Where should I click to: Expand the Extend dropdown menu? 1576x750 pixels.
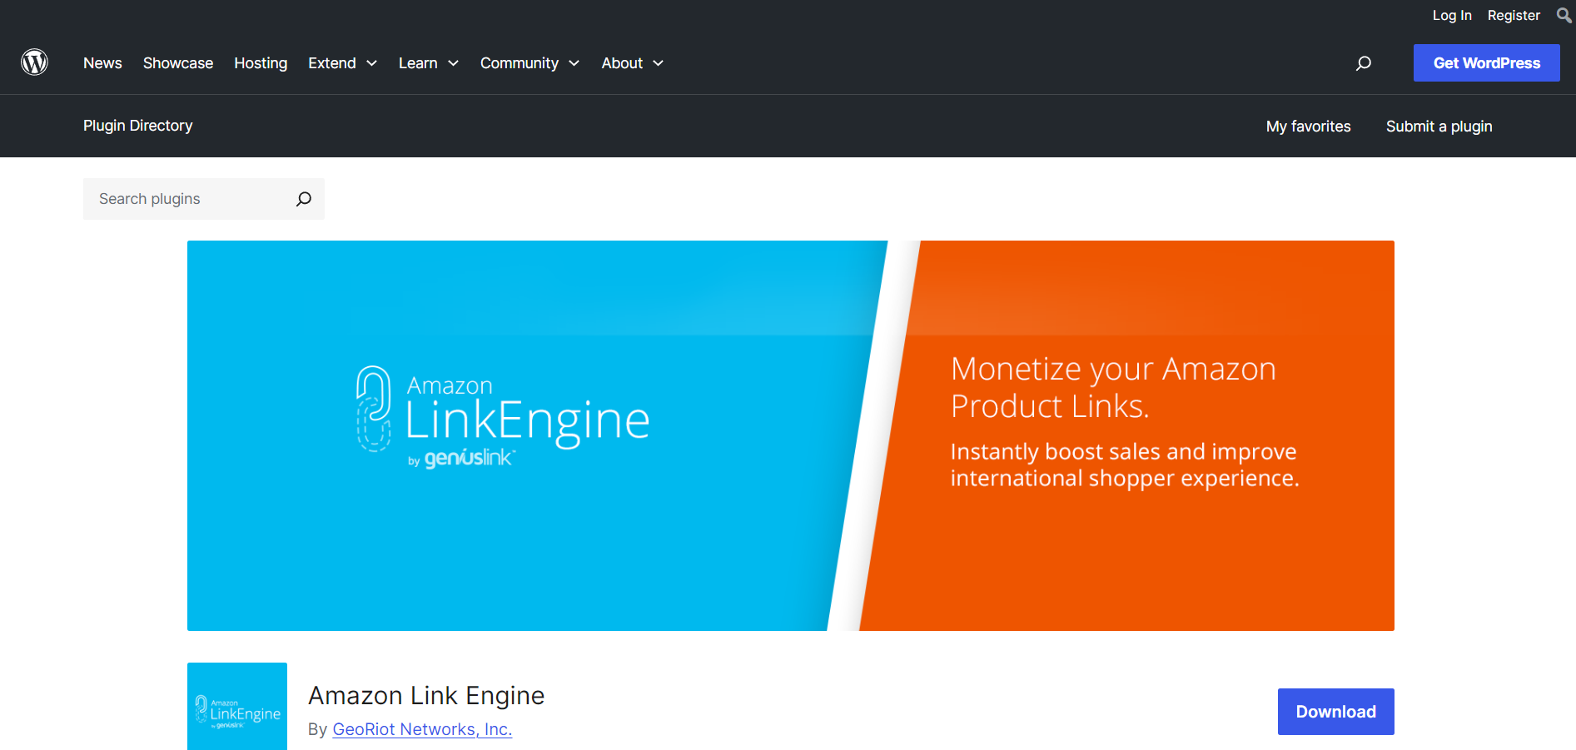[x=342, y=63]
